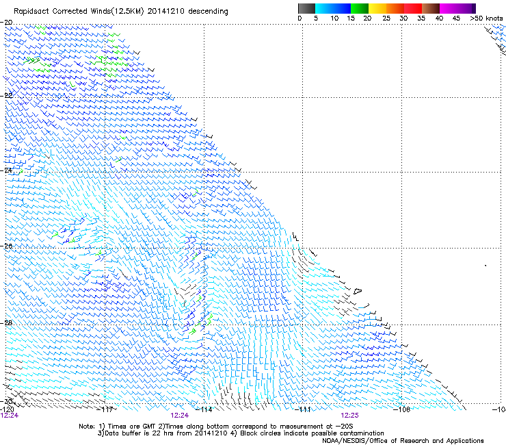
Task: Click the green 15-20 knots legend swatch
Action: coord(360,8)
